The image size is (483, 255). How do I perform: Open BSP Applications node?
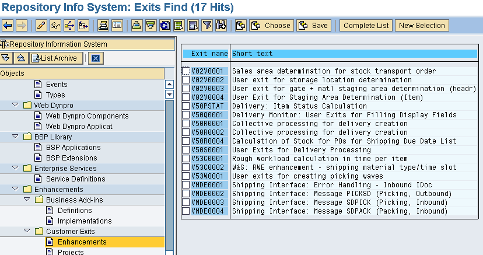click(x=73, y=148)
